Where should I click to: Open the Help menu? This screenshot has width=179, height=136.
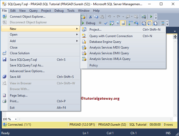(96, 11)
